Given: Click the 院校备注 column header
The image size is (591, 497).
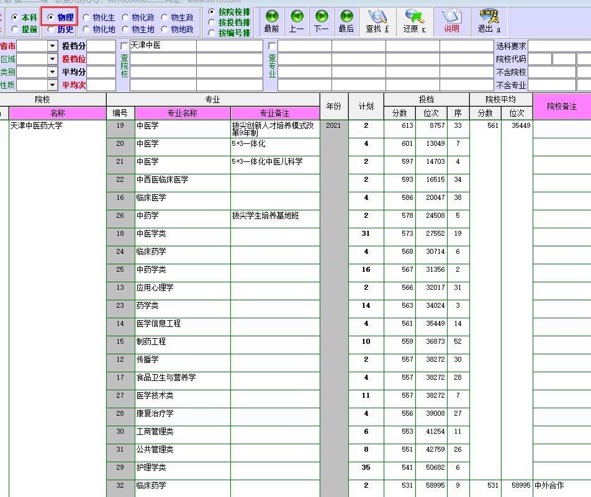Looking at the screenshot, I should coord(561,107).
